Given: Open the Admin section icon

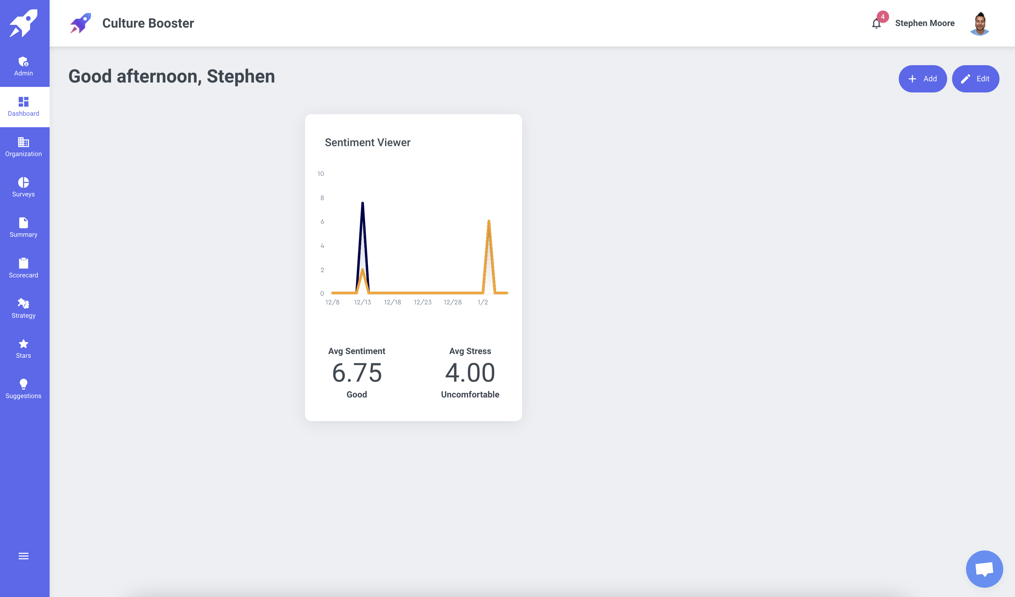Looking at the screenshot, I should (x=23, y=62).
